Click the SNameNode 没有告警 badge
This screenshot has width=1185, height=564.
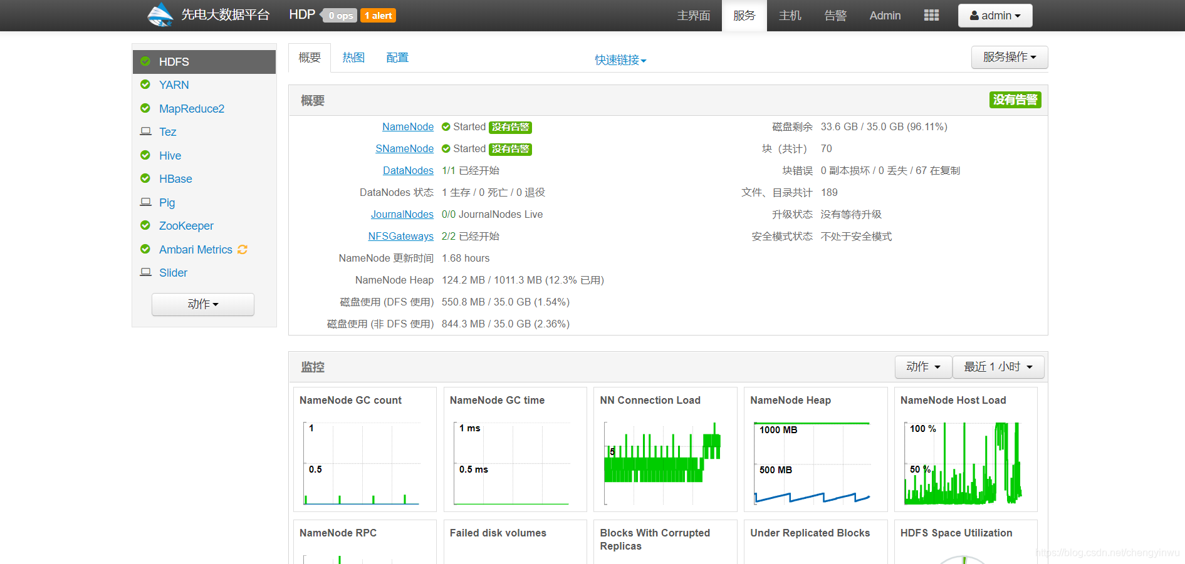click(x=510, y=149)
